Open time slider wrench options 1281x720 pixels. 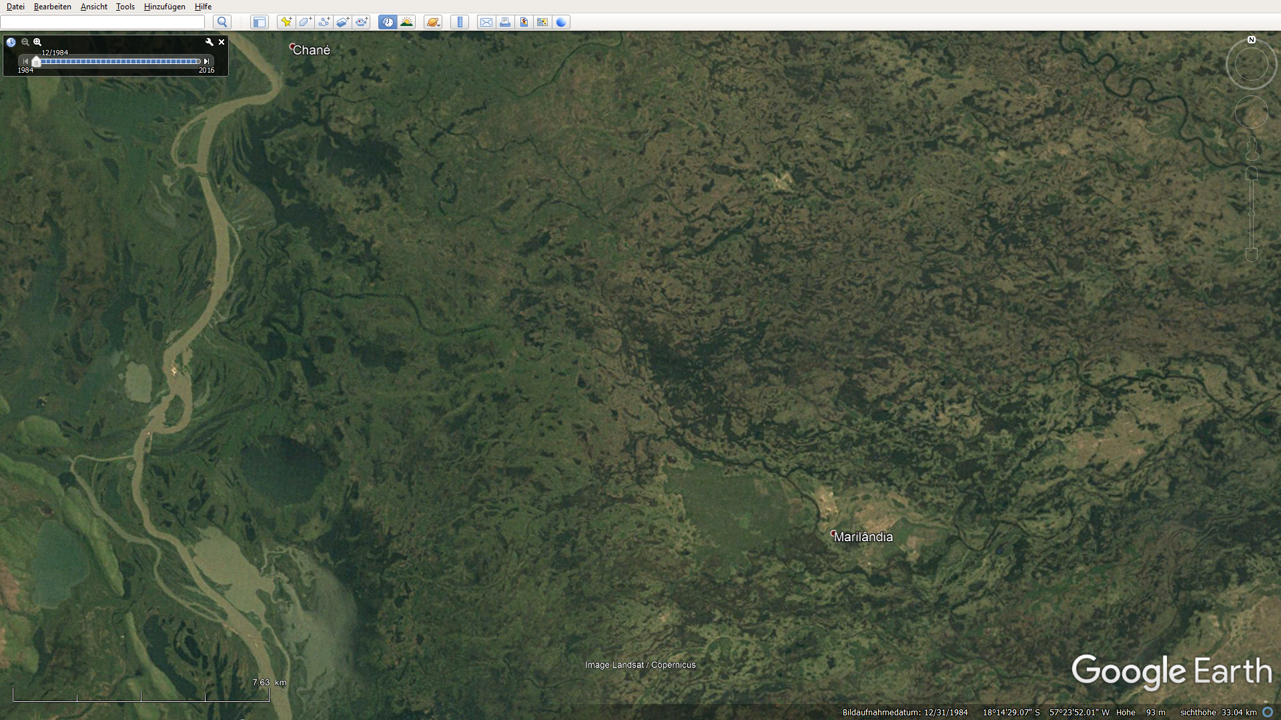pos(209,42)
